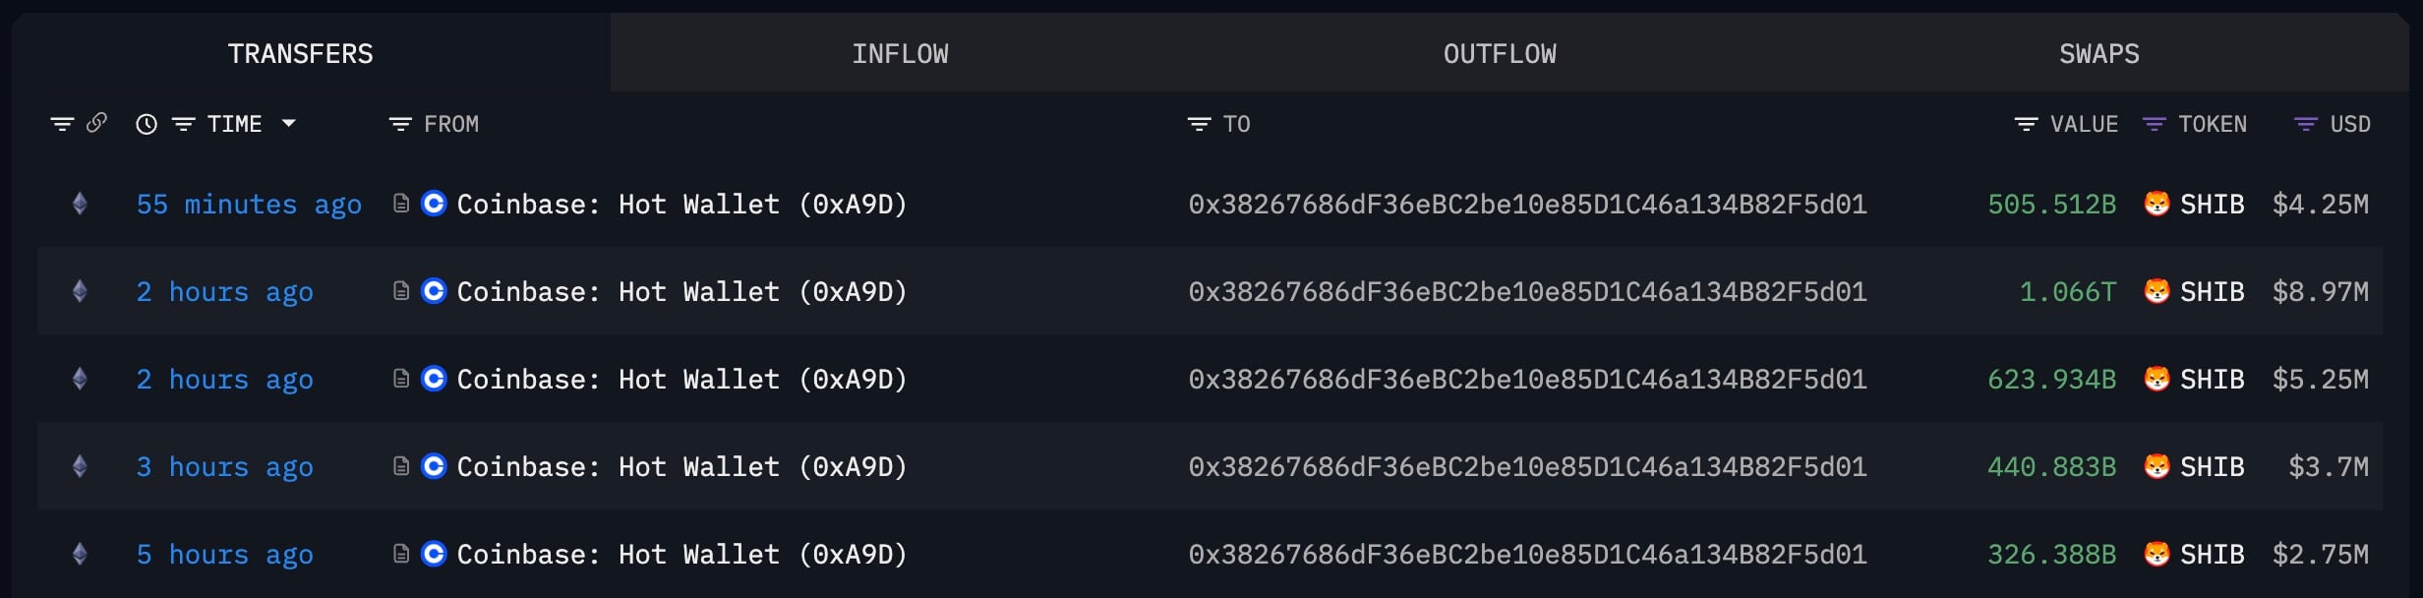Click the Coinbase logo in the 5 hours row
This screenshot has width=2423, height=598.
click(x=434, y=554)
